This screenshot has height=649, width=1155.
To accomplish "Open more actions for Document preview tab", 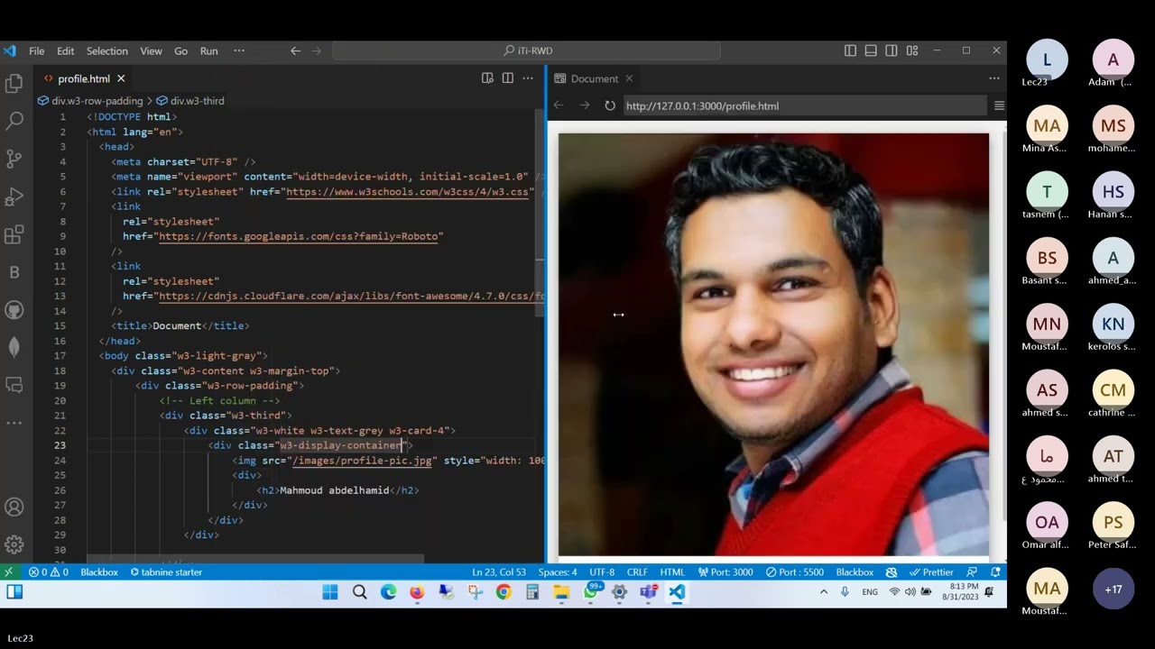I will coord(994,78).
